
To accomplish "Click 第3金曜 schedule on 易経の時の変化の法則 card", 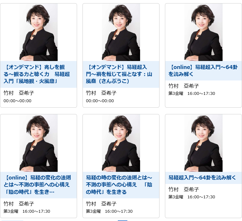I will (109, 211).
